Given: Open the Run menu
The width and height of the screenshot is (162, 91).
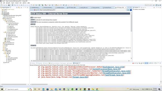Looking at the screenshot, I should coord(21,3).
